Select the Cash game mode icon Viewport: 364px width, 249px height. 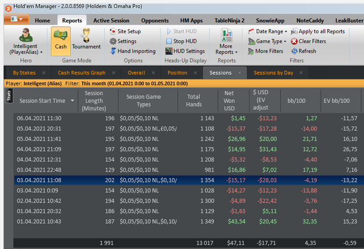61,35
